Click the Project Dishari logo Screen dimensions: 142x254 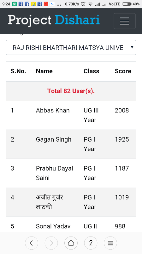pyautogui.click(x=54, y=21)
